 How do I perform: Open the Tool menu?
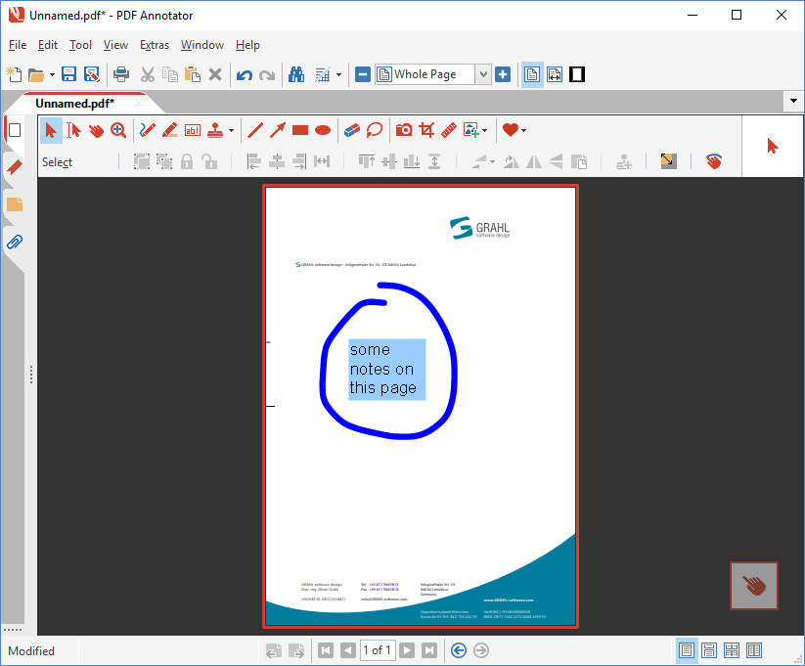point(80,45)
